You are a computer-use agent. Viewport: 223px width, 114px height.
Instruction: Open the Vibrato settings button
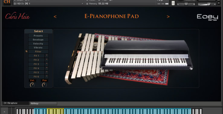point(38,48)
